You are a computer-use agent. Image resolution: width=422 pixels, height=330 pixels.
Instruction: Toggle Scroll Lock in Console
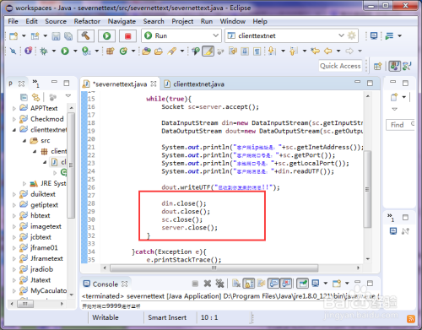point(249,284)
